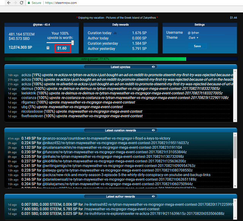Open the re-truthforce author reward post
Screen dimensions: 243x221
154,213
